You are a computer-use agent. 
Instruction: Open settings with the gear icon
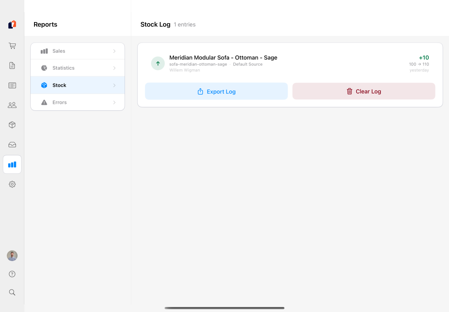(x=12, y=184)
